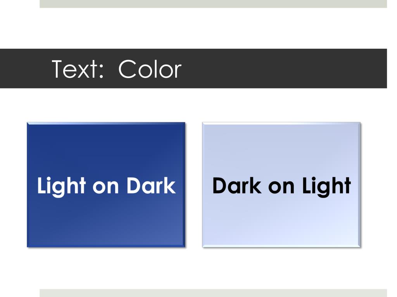
Task: Select the dark blue "Light on Dark" box
Action: click(x=106, y=184)
